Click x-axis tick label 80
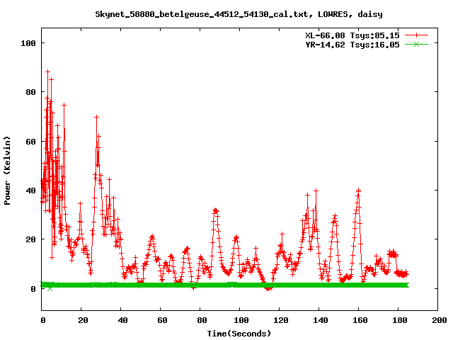 coord(202,320)
